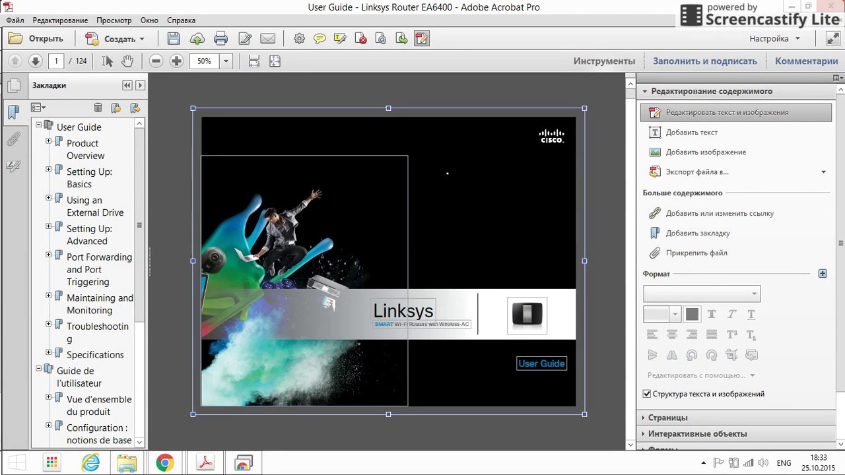
Task: Click the bold T format icon
Action: coord(712,314)
